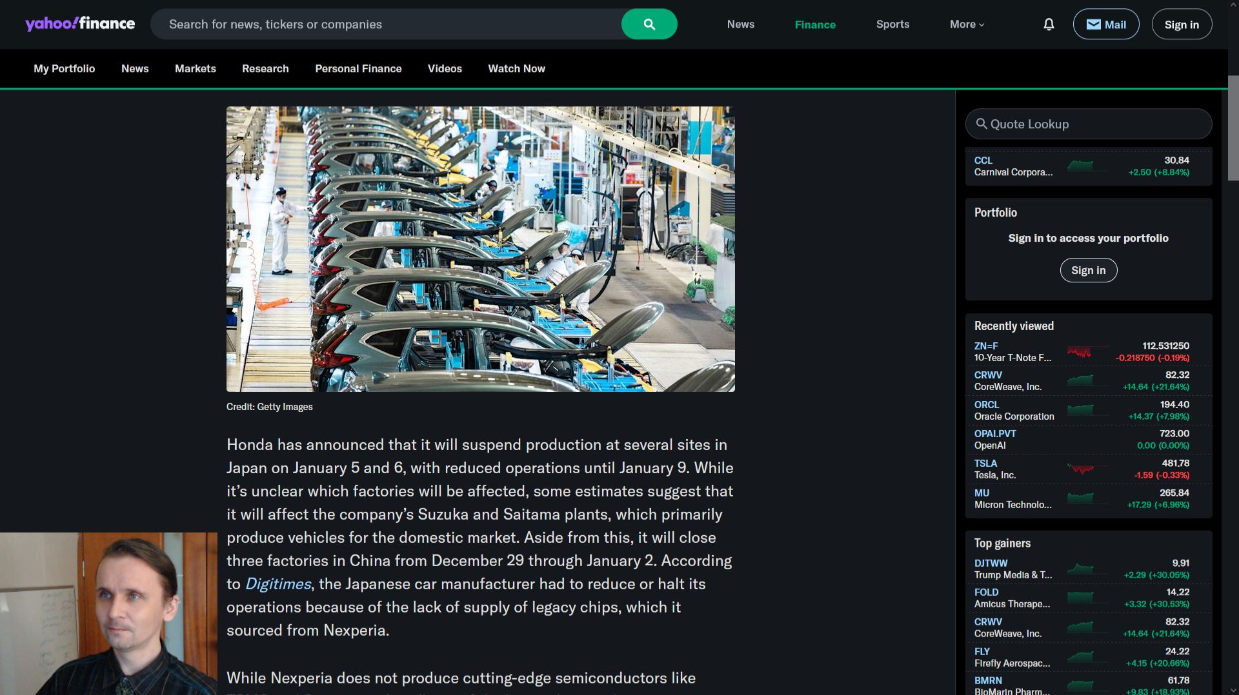Click Sign in inside the Portfolio panel

pyautogui.click(x=1088, y=270)
